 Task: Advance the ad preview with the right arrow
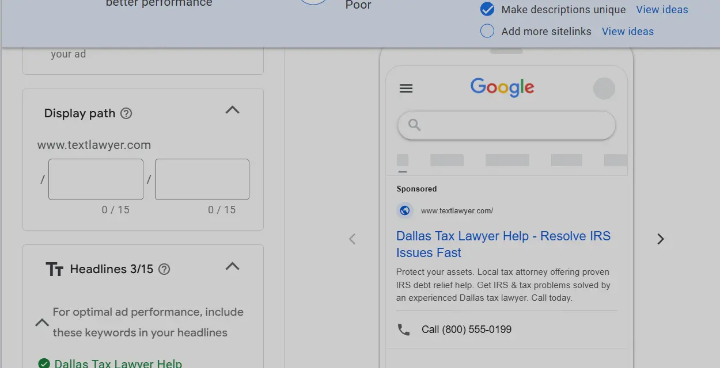coord(660,239)
